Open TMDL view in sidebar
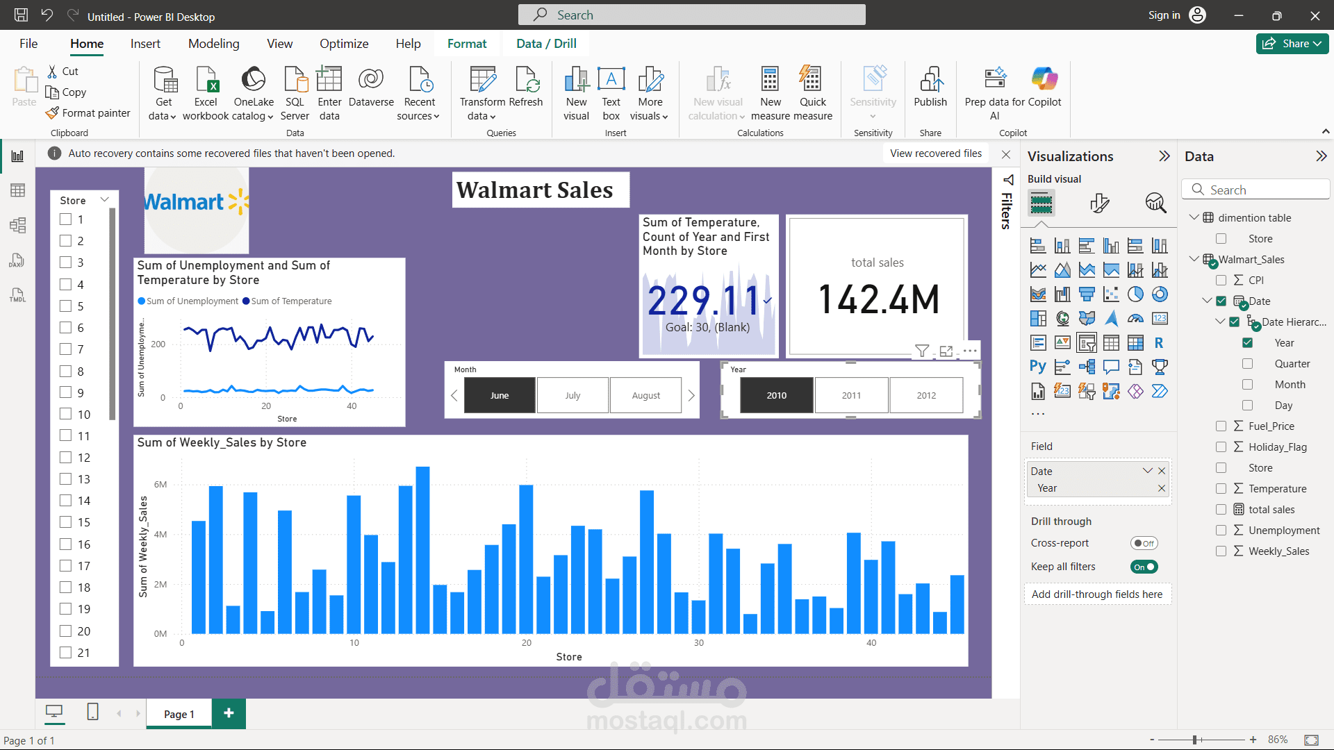This screenshot has width=1334, height=750. 17,295
